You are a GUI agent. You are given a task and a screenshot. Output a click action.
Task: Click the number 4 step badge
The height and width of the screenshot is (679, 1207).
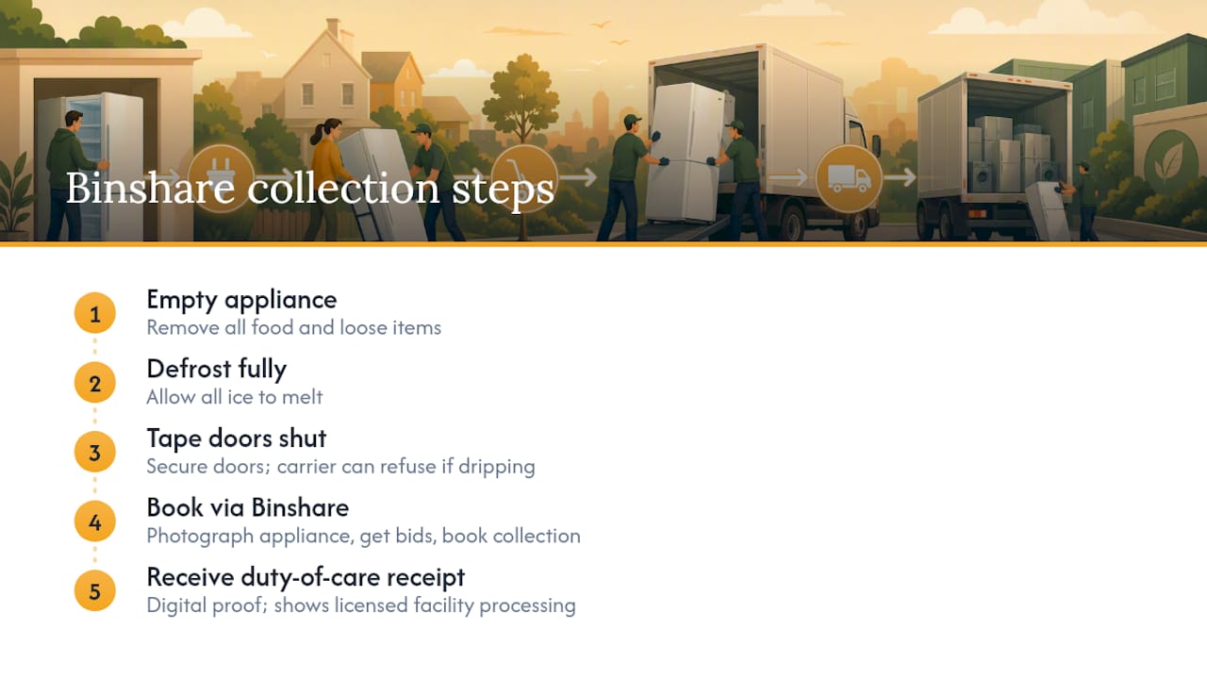point(95,522)
